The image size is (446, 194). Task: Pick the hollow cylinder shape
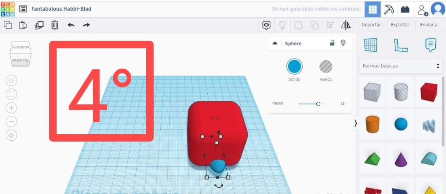[x=401, y=92]
